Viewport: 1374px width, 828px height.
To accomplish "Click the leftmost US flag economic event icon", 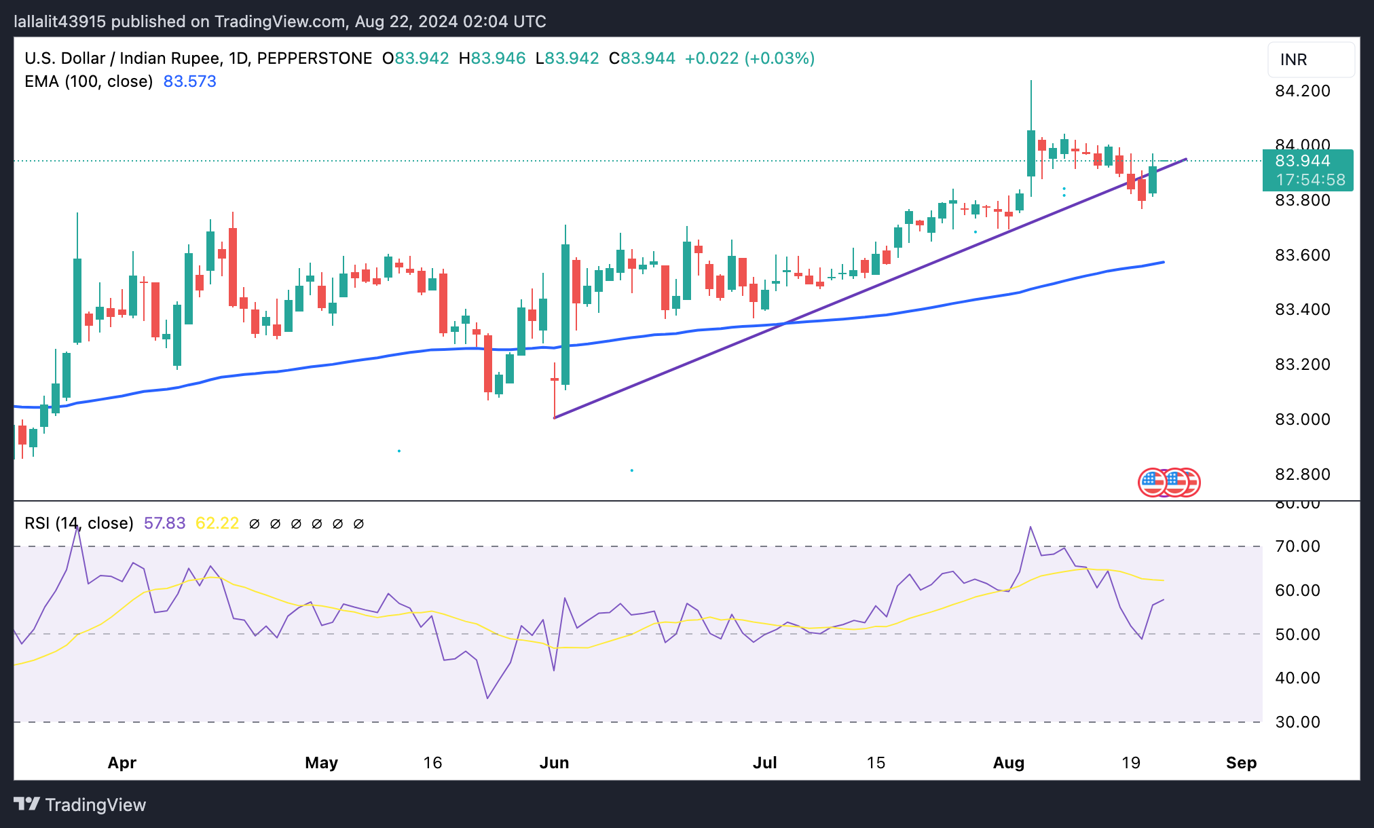I will pos(1151,483).
